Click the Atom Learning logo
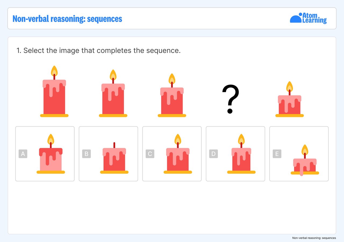The width and height of the screenshot is (344, 242). (x=308, y=18)
